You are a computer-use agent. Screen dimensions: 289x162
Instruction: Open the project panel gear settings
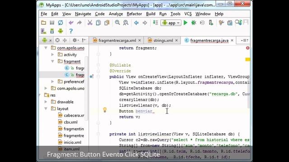(x=75, y=40)
